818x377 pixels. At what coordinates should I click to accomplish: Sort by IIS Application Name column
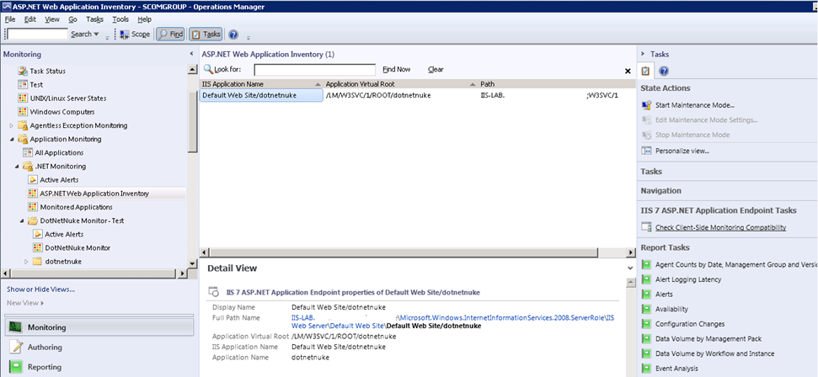pyautogui.click(x=261, y=84)
